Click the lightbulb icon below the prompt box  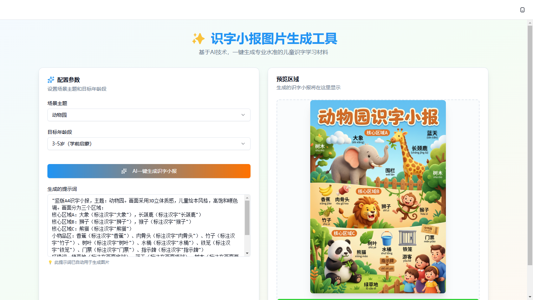[50, 262]
